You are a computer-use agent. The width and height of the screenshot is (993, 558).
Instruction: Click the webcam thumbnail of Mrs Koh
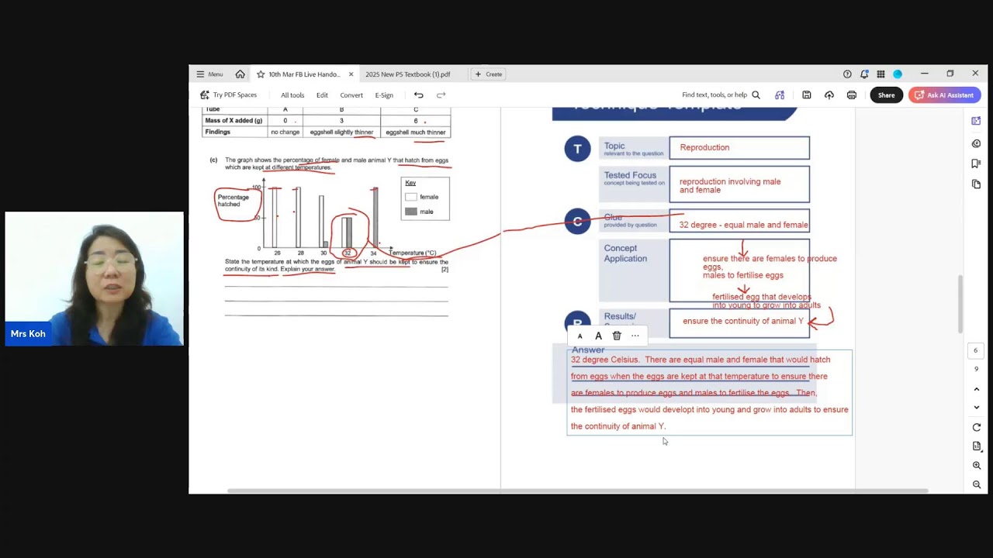[95, 278]
